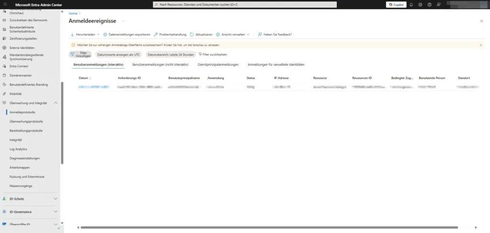
Task: Open the Herunterladen dropdown
Action: click(x=85, y=35)
